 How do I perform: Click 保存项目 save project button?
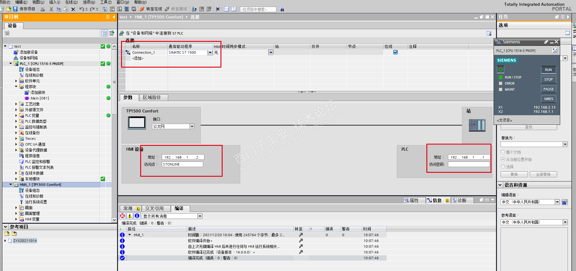24,9
